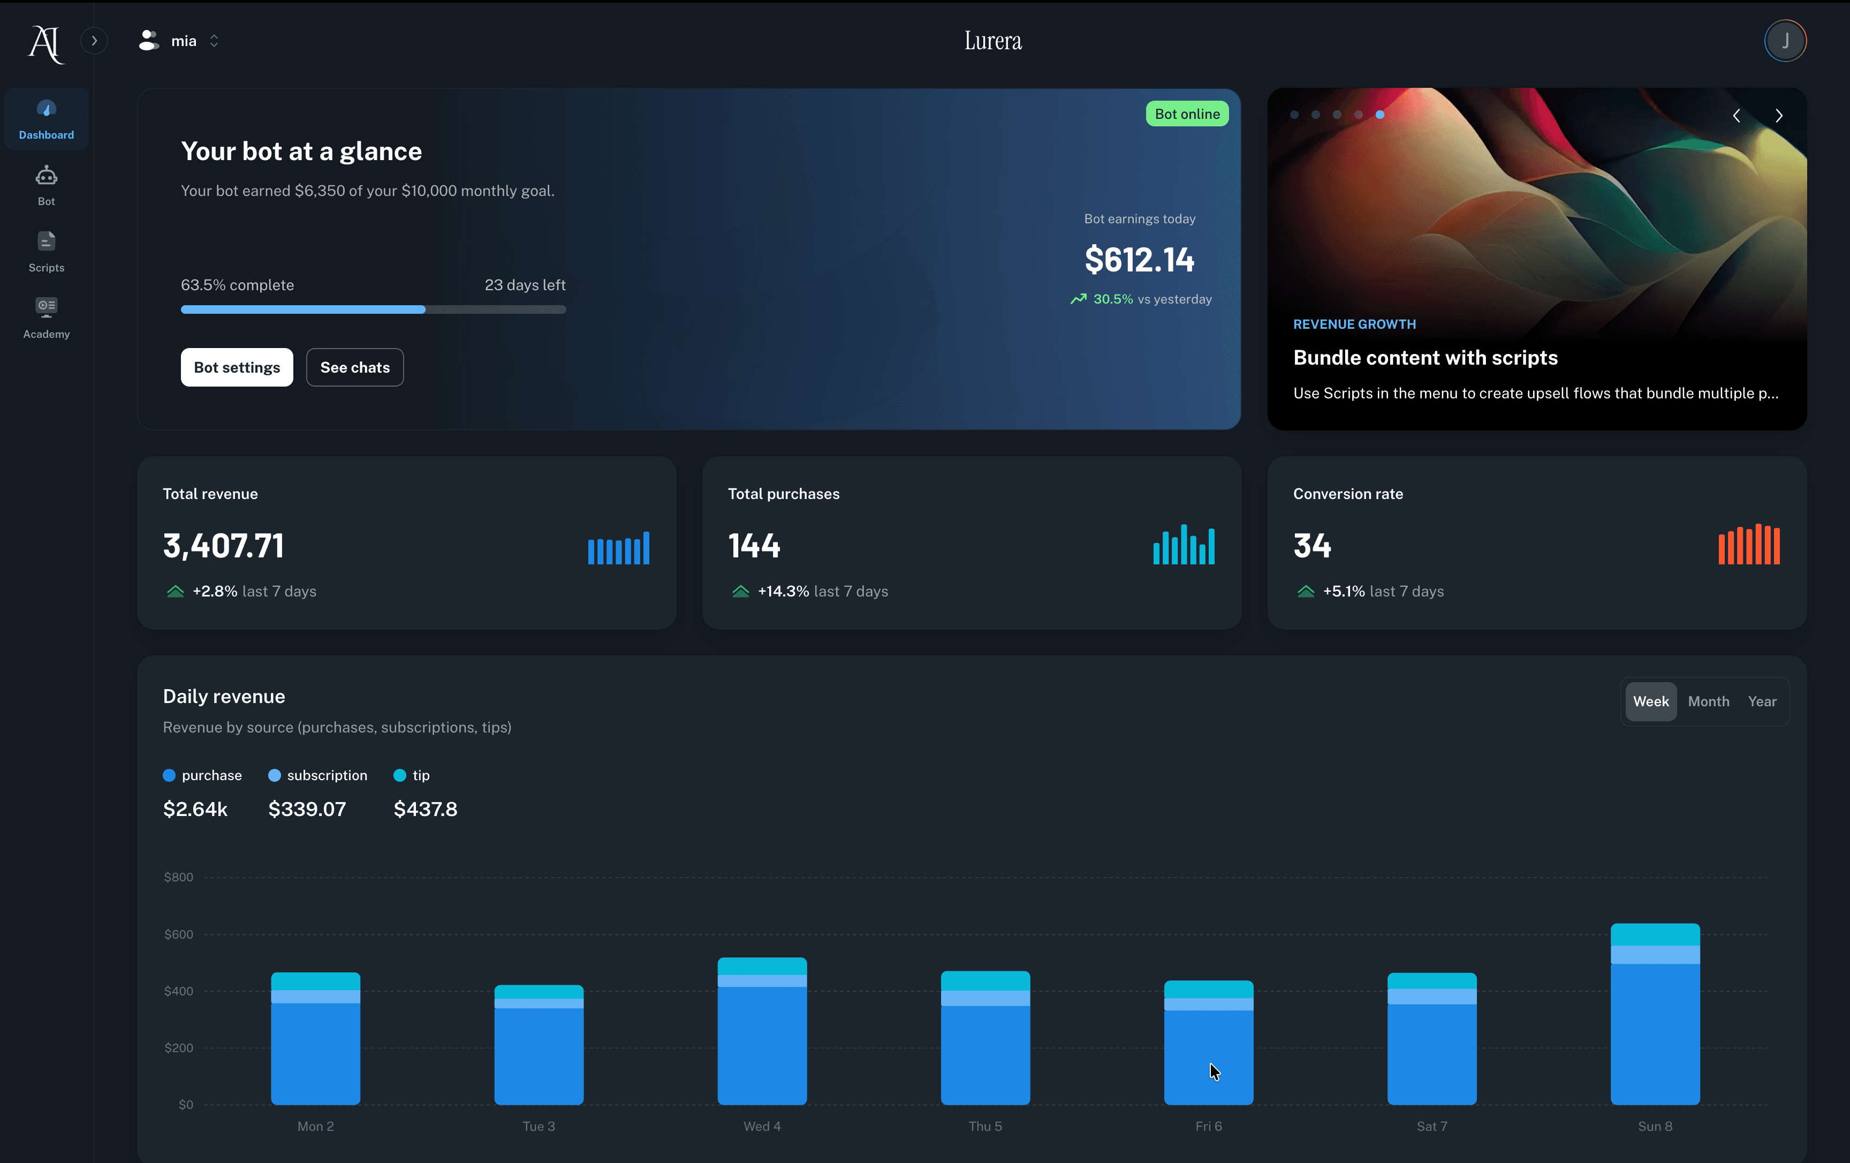Viewport: 1850px width, 1163px height.
Task: Switch the Daily revenue view to Month
Action: [1708, 701]
